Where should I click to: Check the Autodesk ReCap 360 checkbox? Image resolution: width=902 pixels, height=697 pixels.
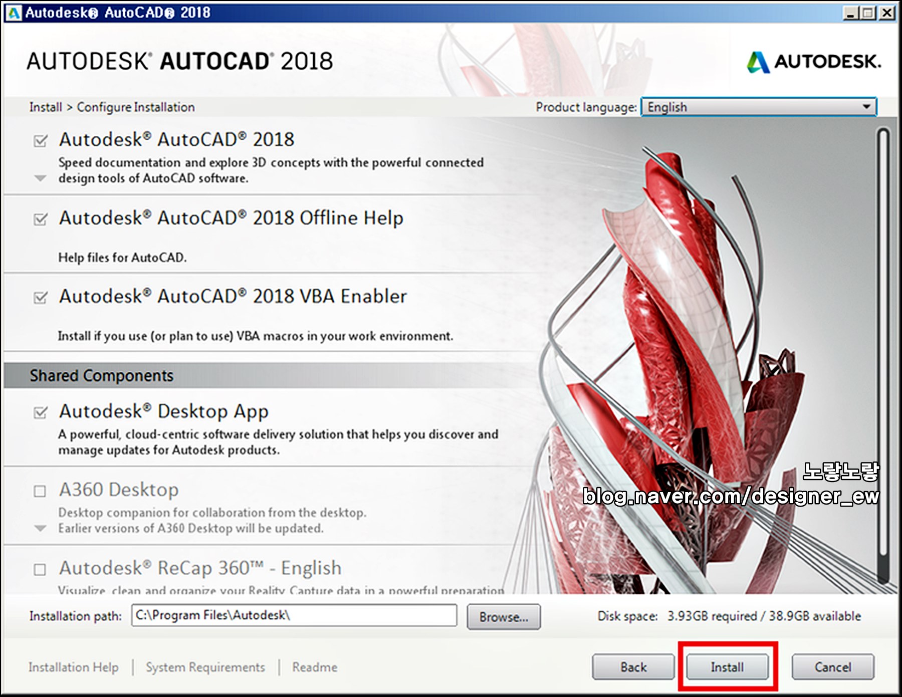pos(40,570)
